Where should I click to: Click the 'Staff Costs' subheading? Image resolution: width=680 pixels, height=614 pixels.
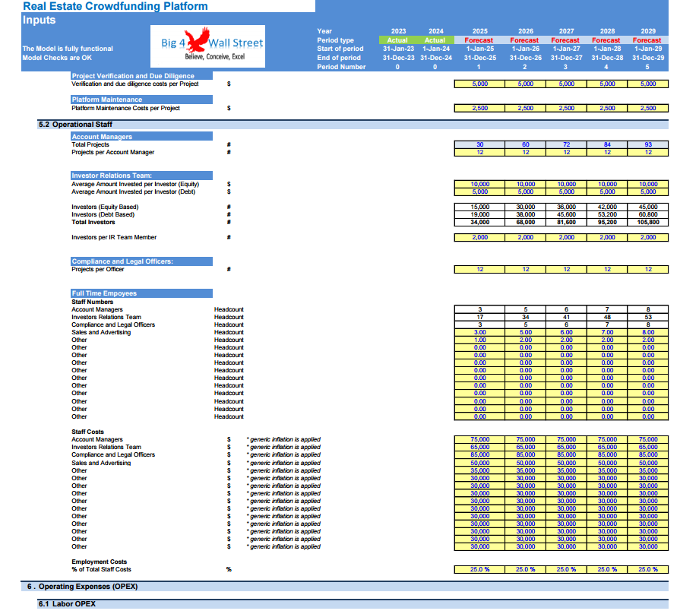(87, 432)
